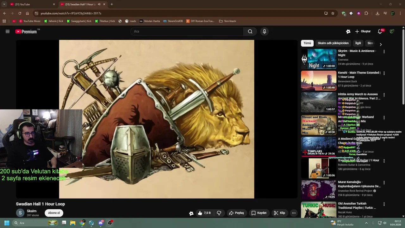The width and height of the screenshot is (405, 228).
Task: Open options for Kenshi Main Theme video
Action: click(x=384, y=73)
